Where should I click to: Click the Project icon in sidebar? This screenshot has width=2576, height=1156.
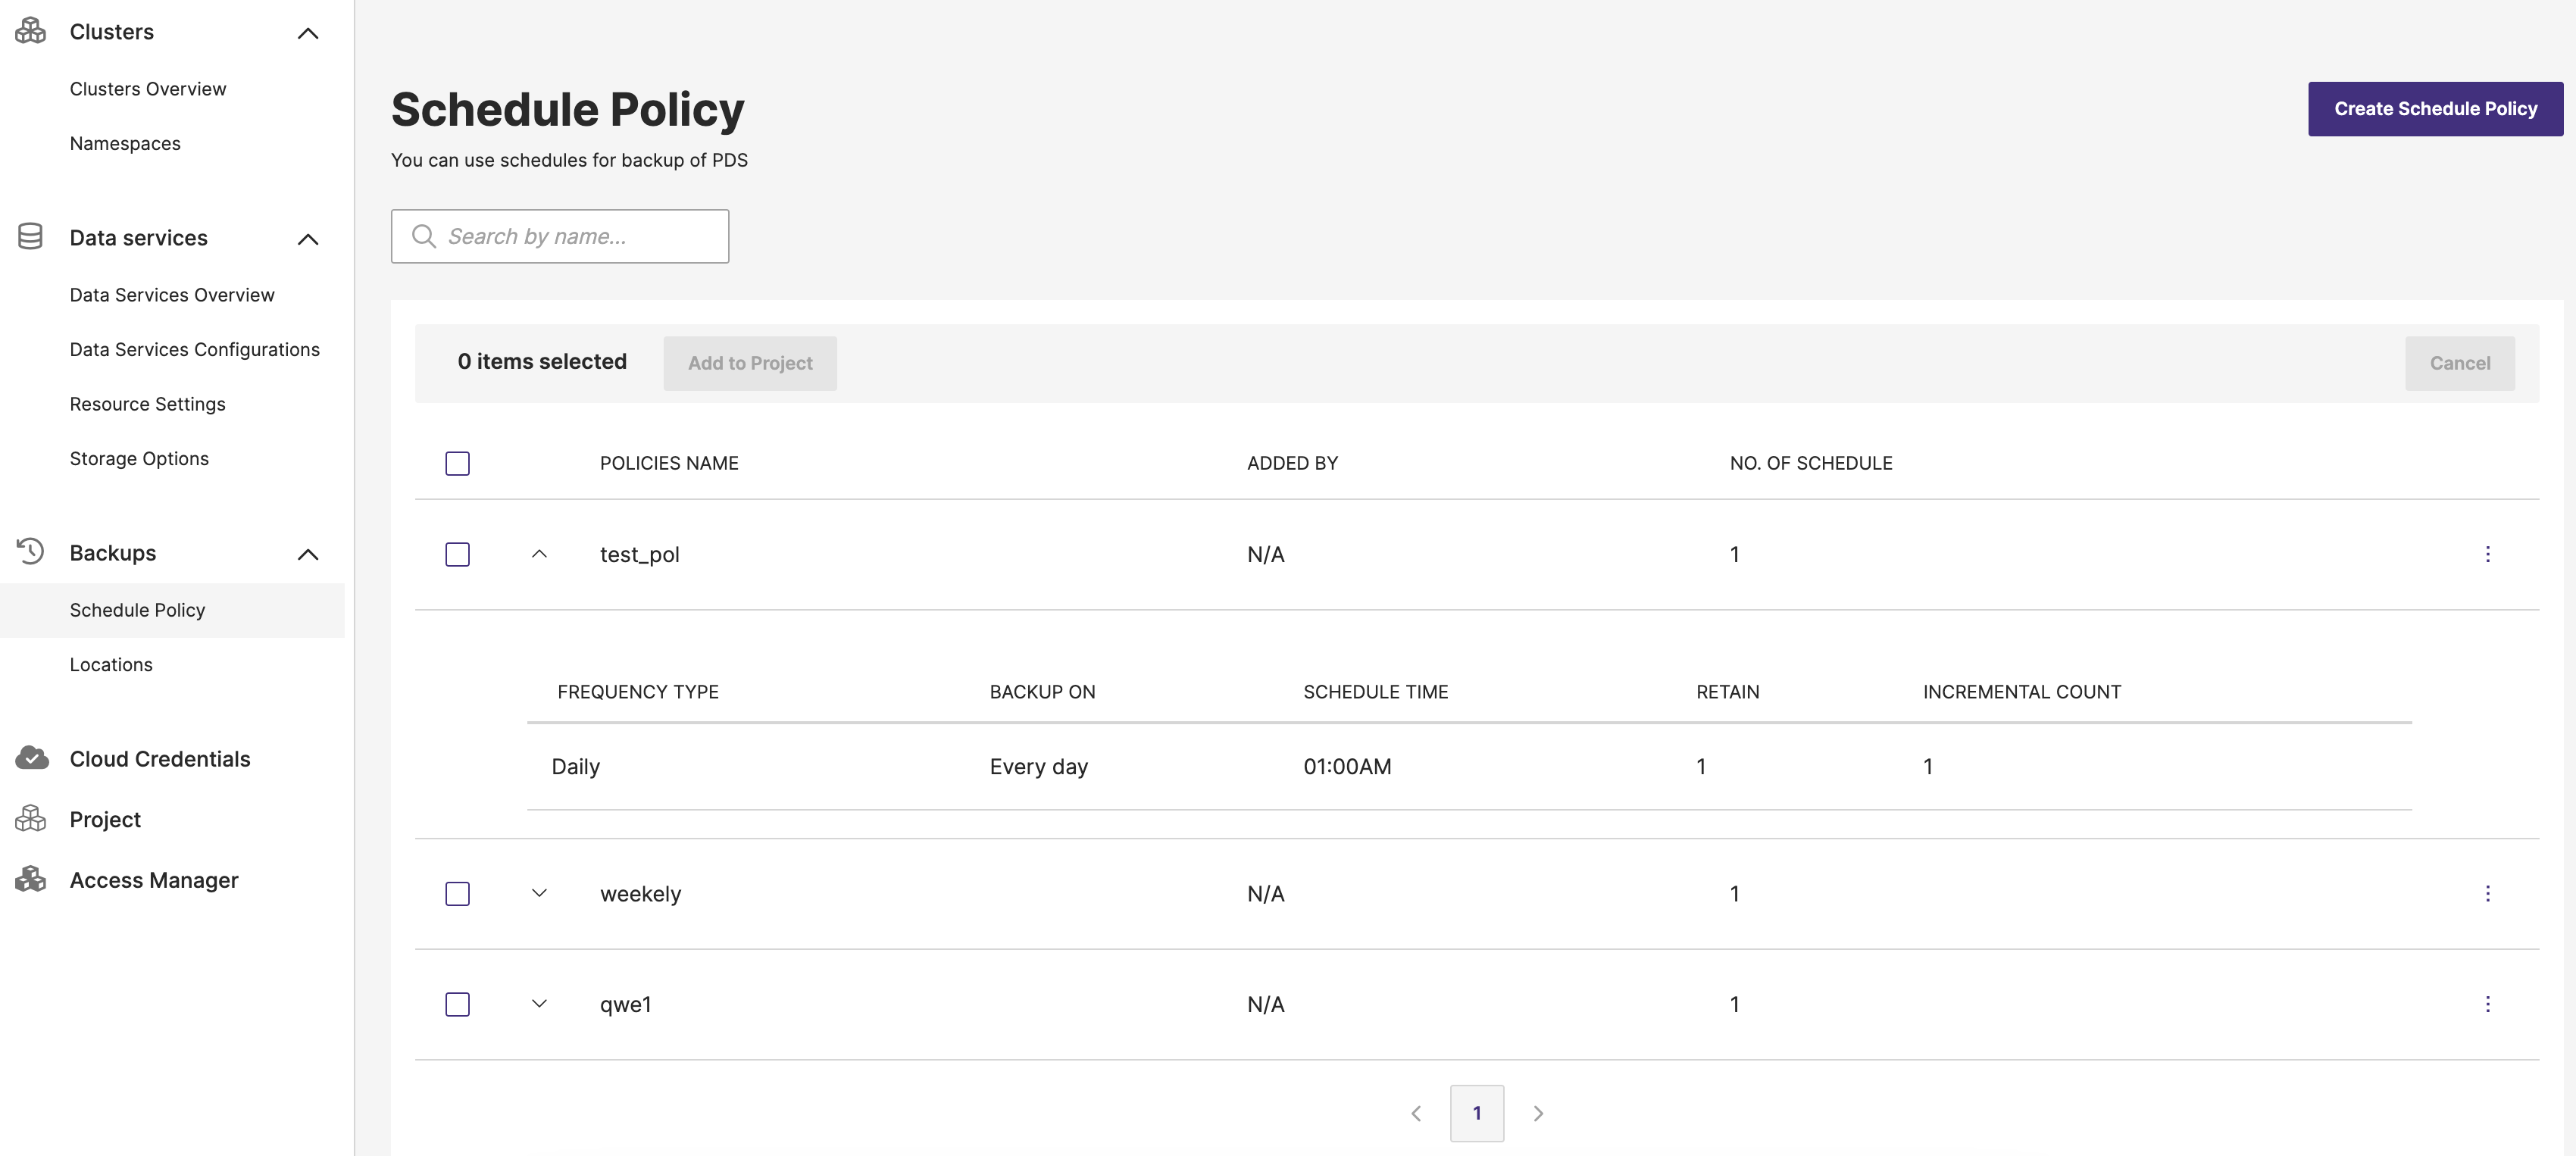pyautogui.click(x=28, y=817)
